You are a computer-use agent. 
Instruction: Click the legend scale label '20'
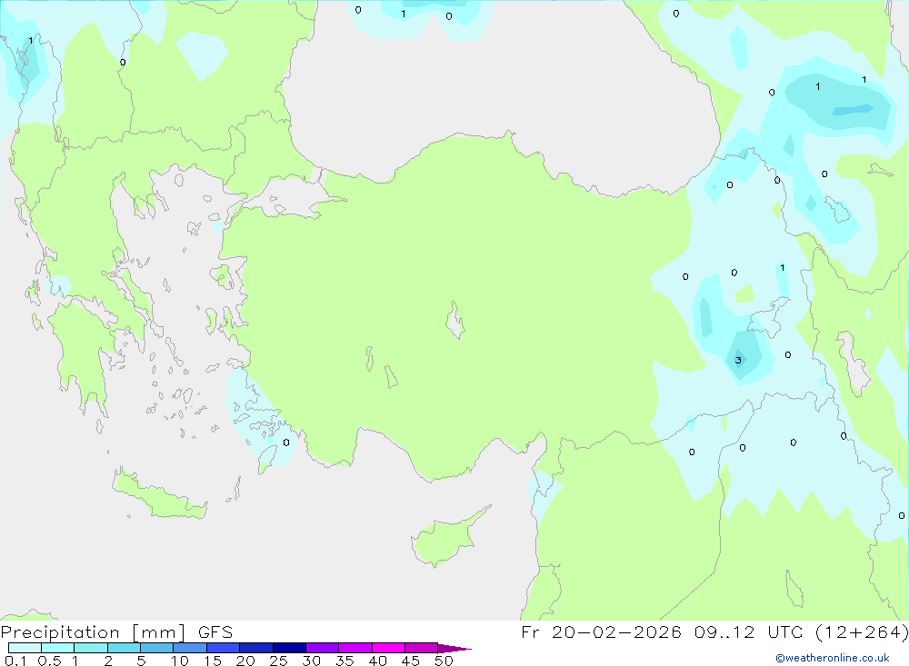245,661
